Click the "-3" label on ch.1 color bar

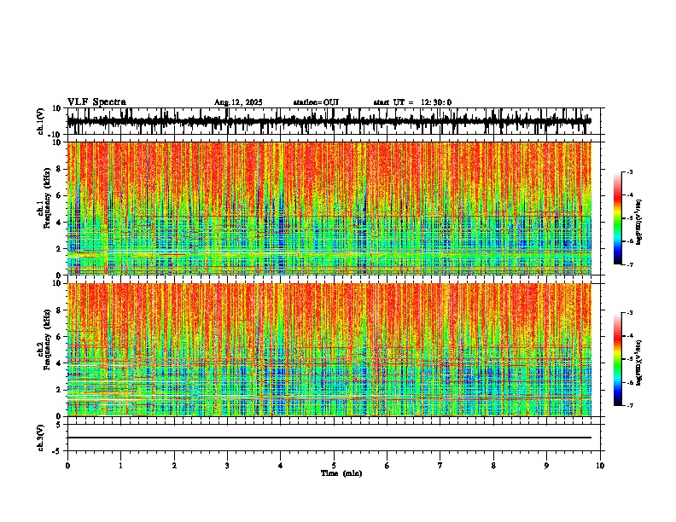pos(629,172)
